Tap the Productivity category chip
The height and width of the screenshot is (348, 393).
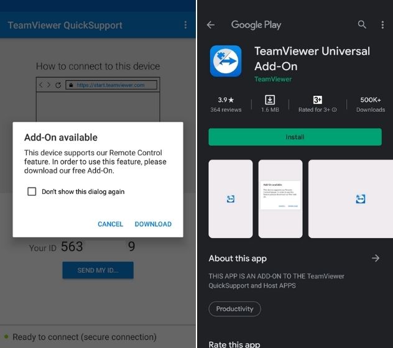234,309
